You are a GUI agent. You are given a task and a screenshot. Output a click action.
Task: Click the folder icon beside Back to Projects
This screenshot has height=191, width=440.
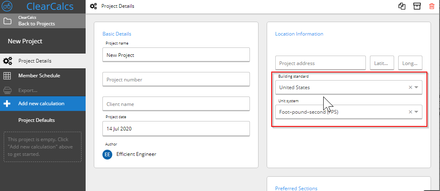point(7,21)
